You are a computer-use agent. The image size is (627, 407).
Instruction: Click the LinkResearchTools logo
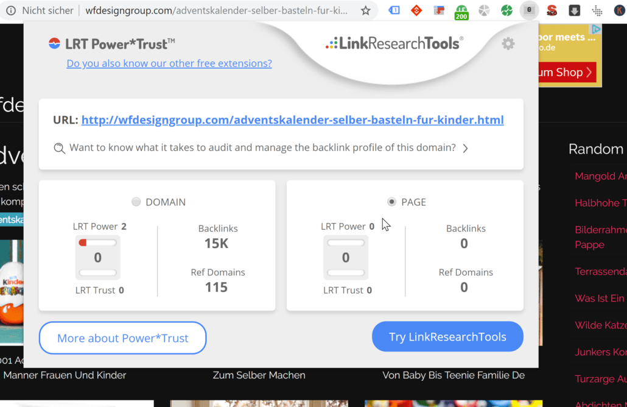[394, 43]
